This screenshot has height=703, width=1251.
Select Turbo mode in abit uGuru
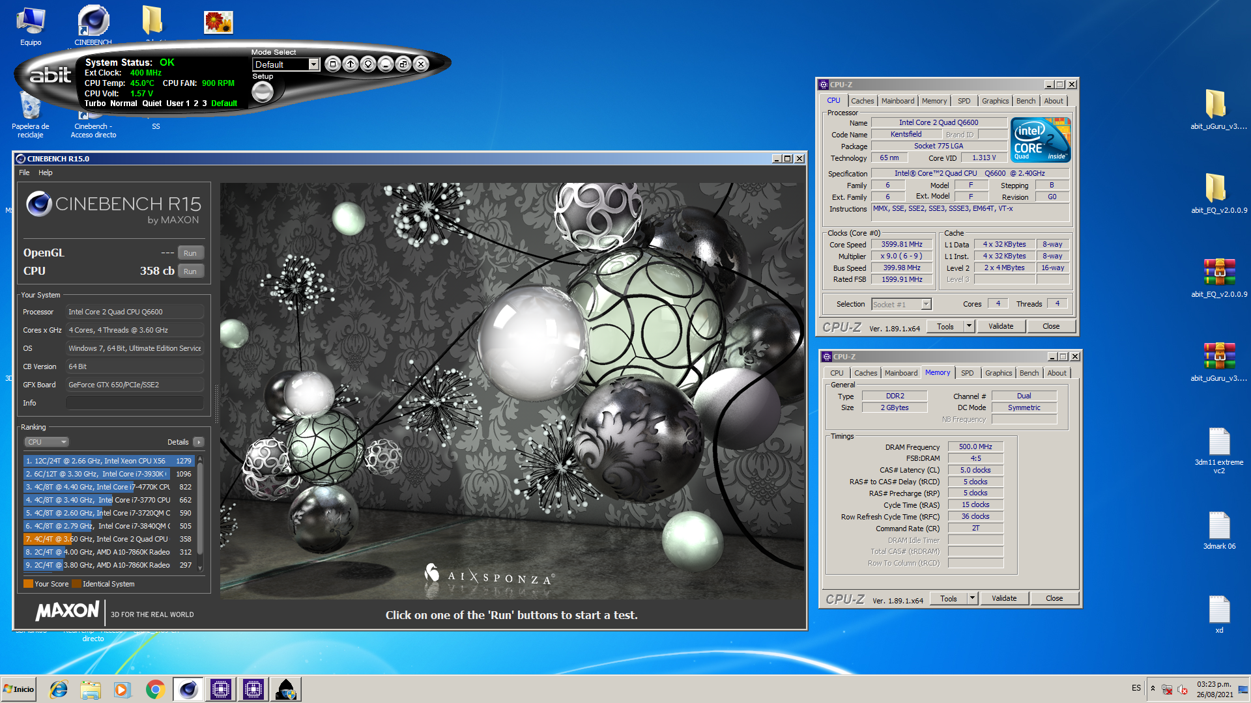point(95,103)
